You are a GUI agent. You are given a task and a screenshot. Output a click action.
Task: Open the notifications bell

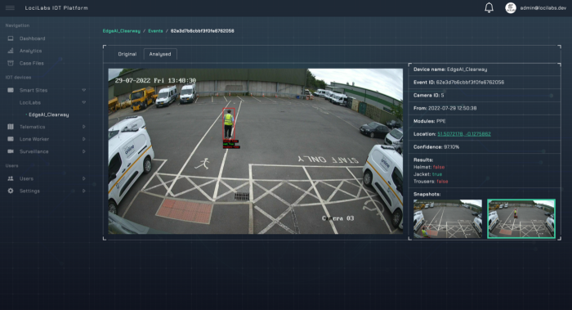coord(489,7)
